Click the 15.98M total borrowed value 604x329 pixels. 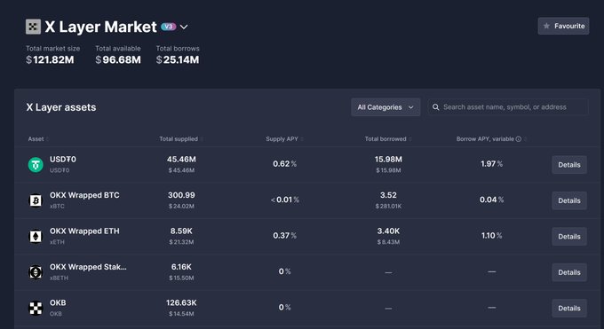click(x=388, y=160)
